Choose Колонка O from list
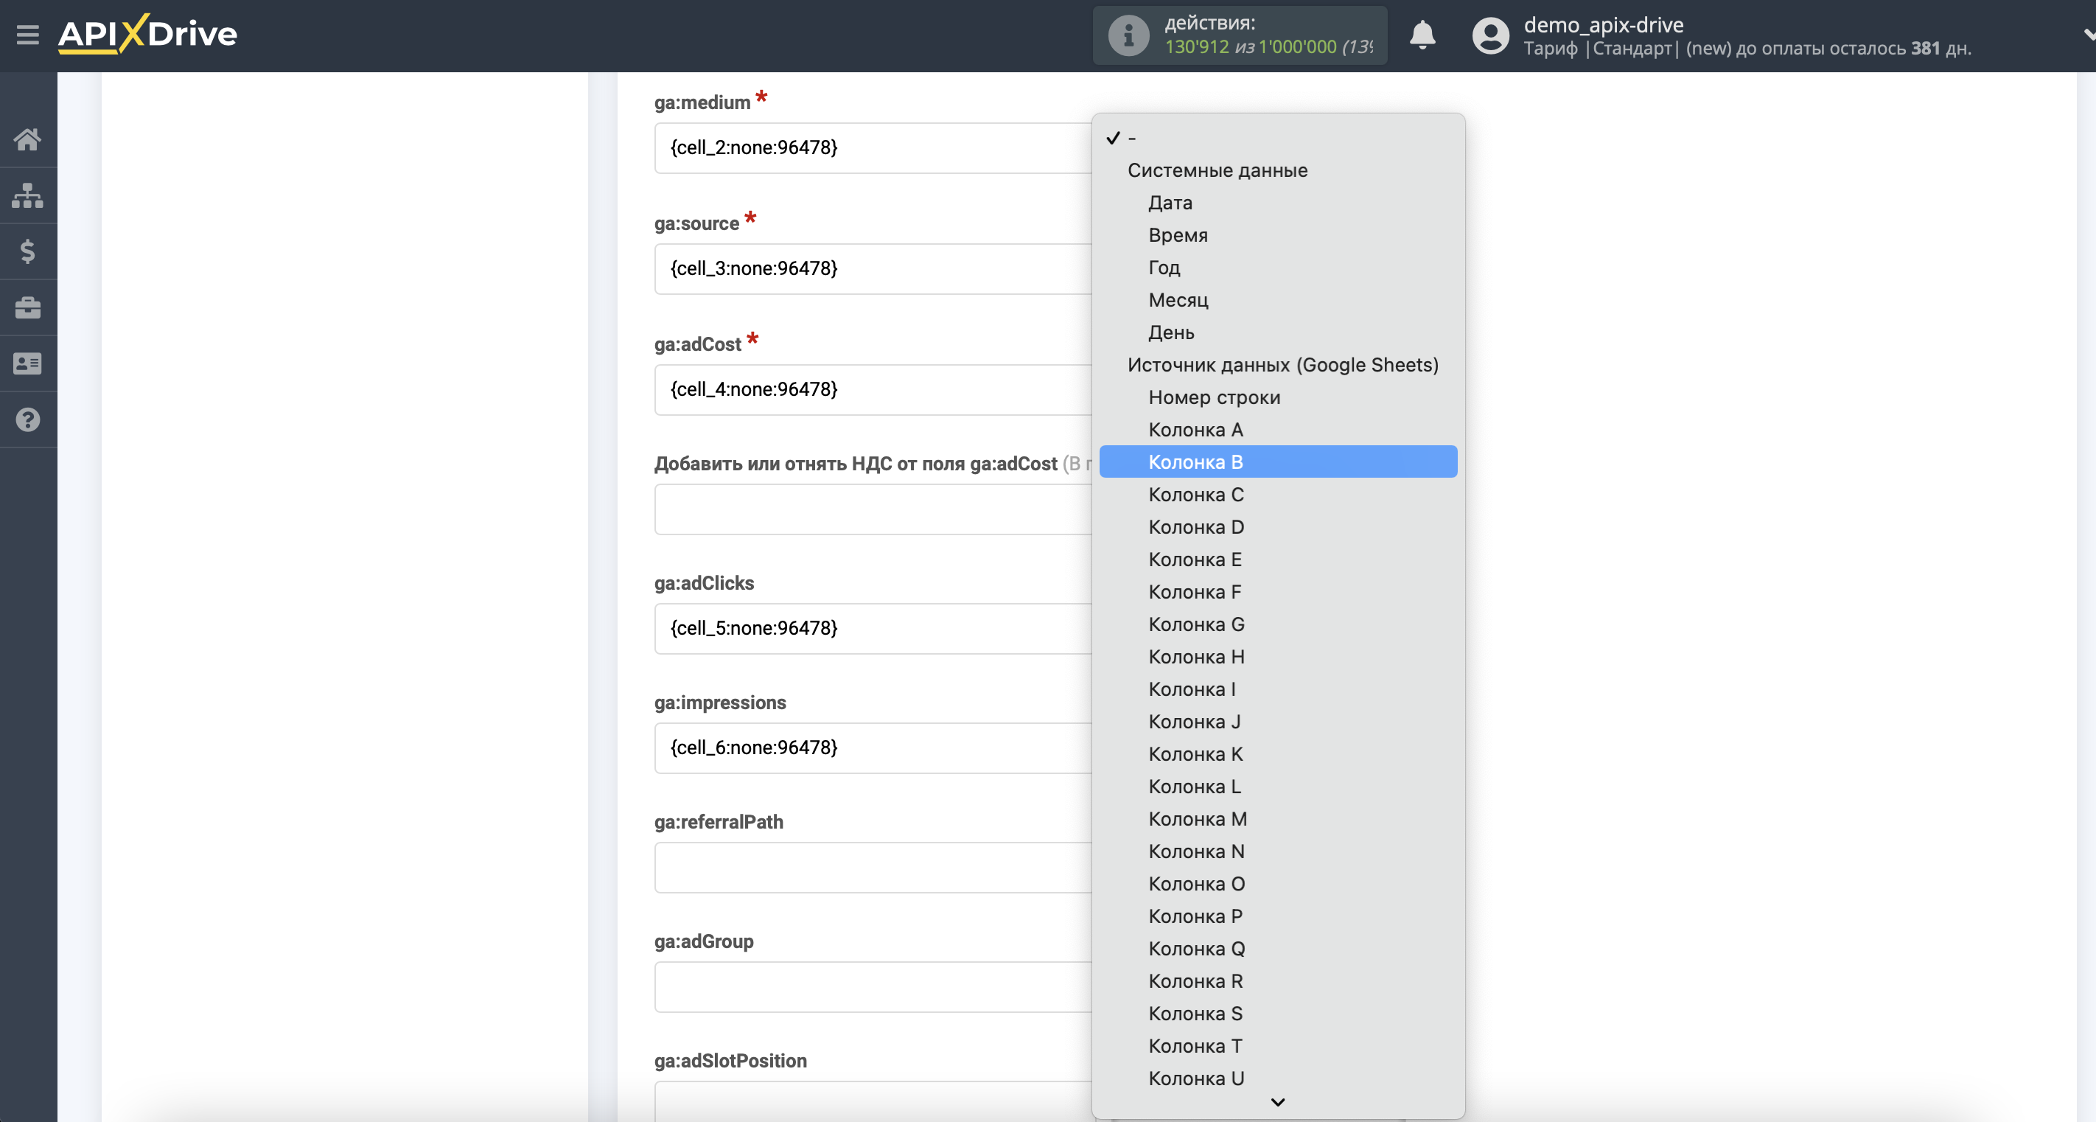 point(1277,885)
